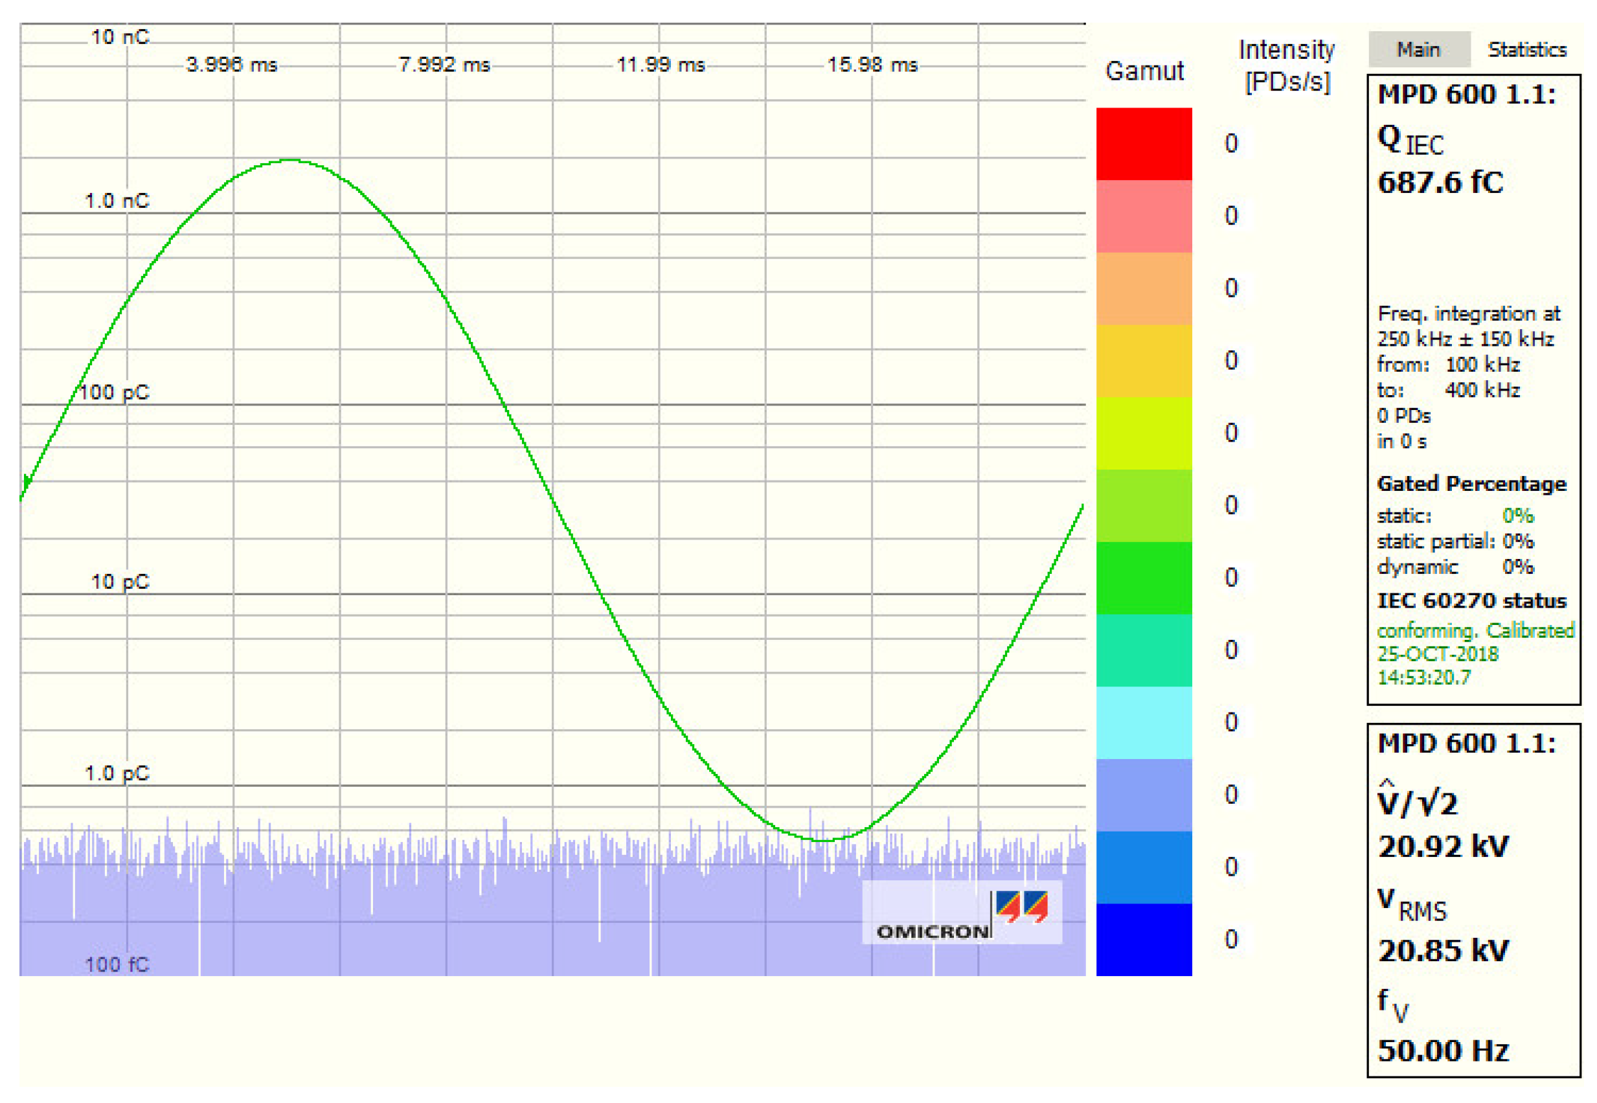Screen dimensions: 1597x1103
Task: Select the orange gamut swatch
Action: point(1143,288)
